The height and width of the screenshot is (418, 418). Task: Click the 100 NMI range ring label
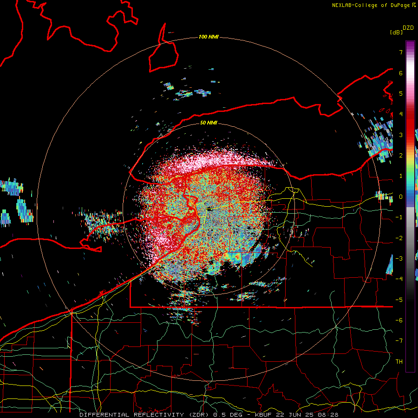pos(209,37)
